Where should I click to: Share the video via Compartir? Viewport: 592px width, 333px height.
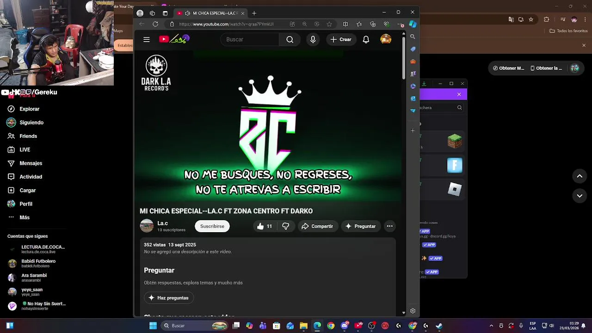(317, 226)
